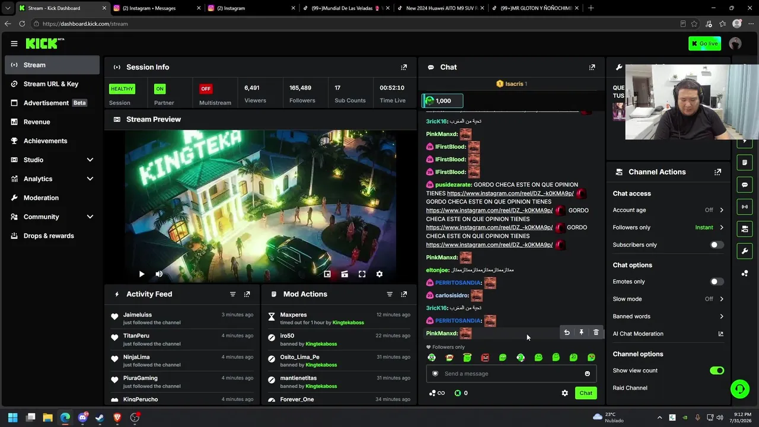Open green support headset chat button
The image size is (759, 427).
(x=739, y=389)
